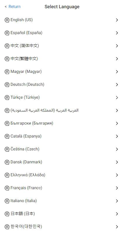Go back using the Return link

(14, 6)
